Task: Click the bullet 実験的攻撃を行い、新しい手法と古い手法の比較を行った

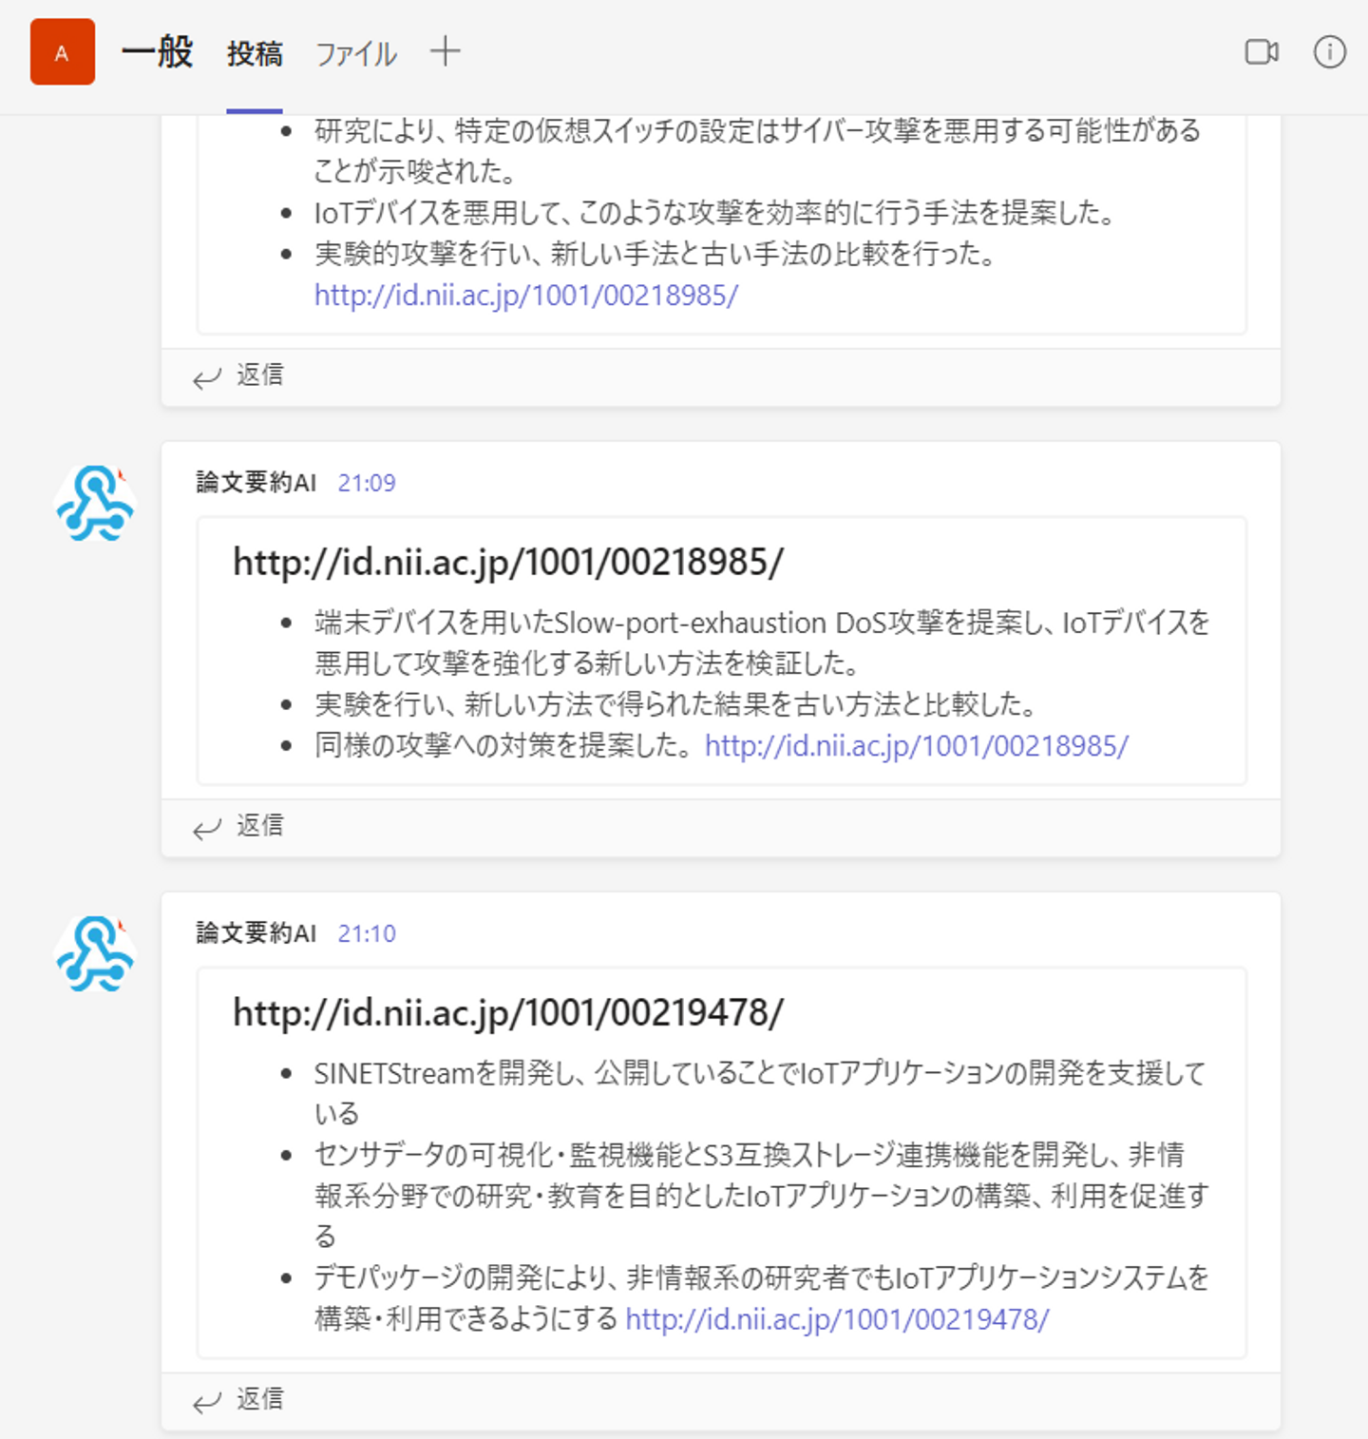Action: (655, 255)
